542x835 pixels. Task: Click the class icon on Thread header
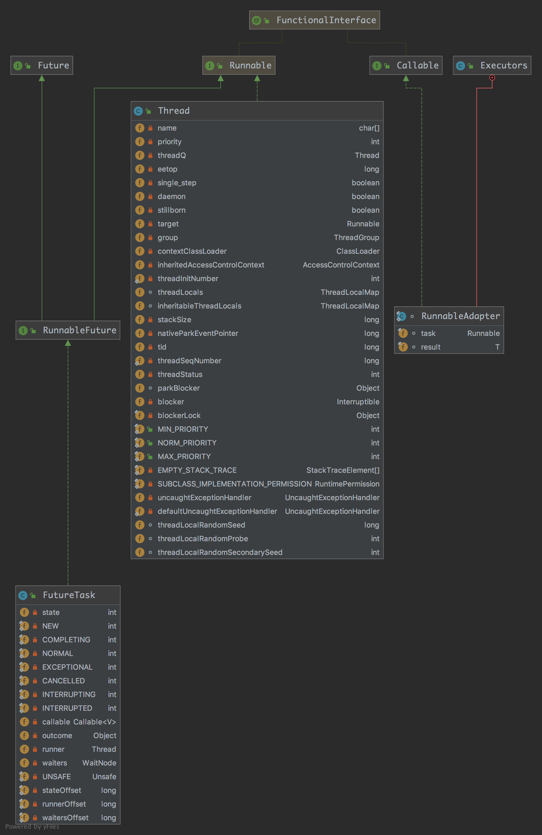138,111
